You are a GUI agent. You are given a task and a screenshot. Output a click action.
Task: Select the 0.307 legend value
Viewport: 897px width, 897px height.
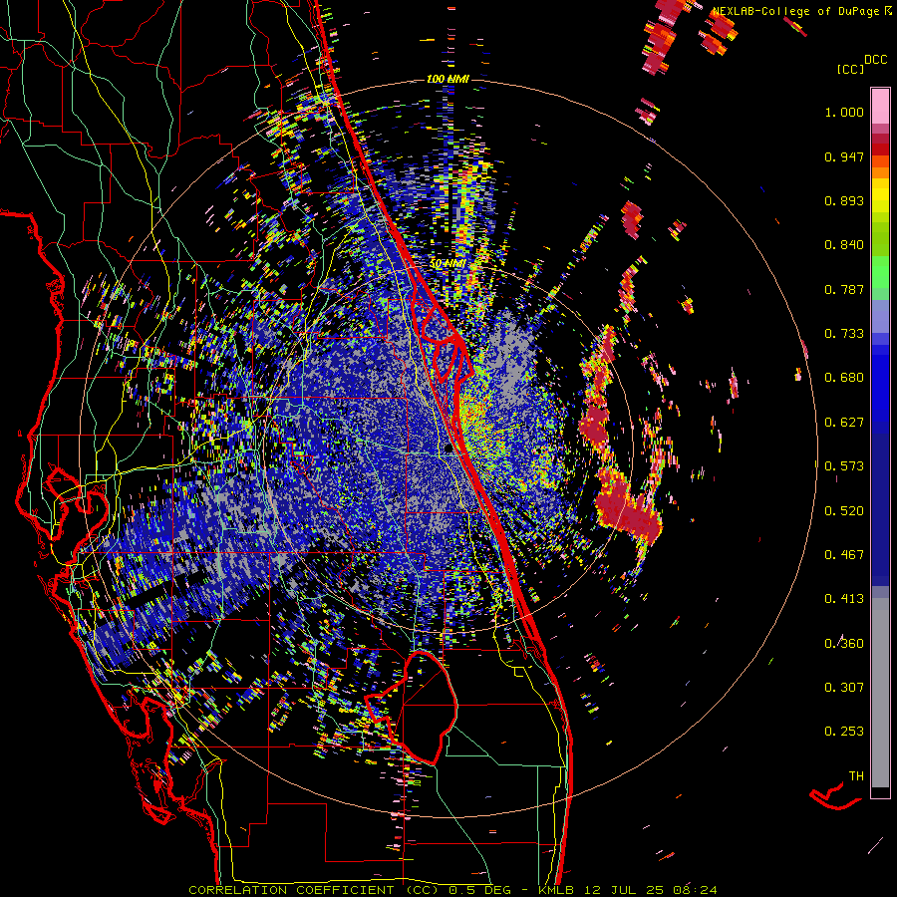pos(844,688)
